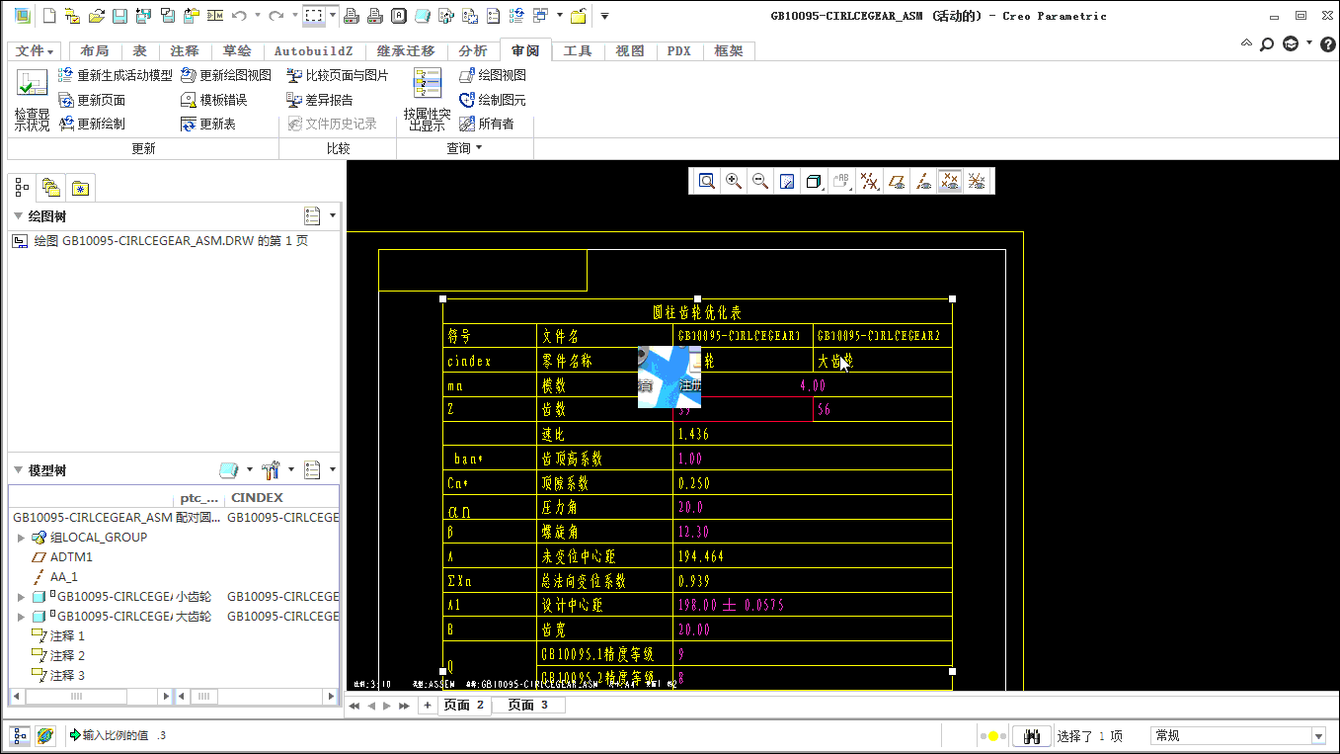The width and height of the screenshot is (1340, 754).
Task: Click 所有者 query command
Action: click(486, 124)
